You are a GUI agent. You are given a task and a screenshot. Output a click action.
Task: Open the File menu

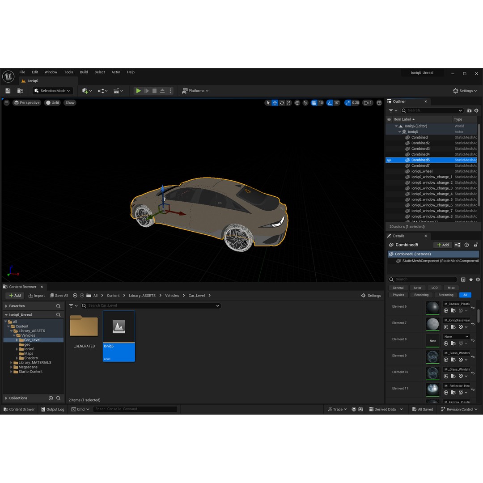coord(22,72)
